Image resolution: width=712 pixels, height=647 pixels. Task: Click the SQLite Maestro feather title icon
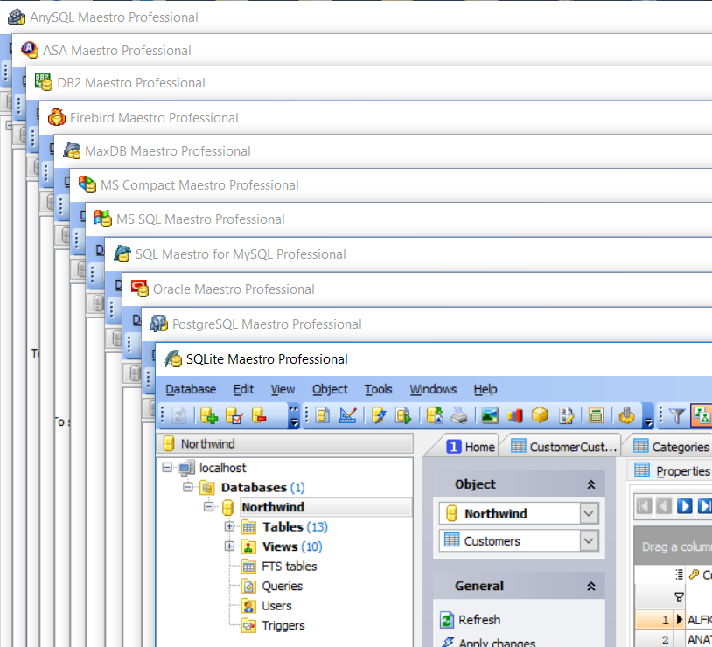tap(173, 359)
